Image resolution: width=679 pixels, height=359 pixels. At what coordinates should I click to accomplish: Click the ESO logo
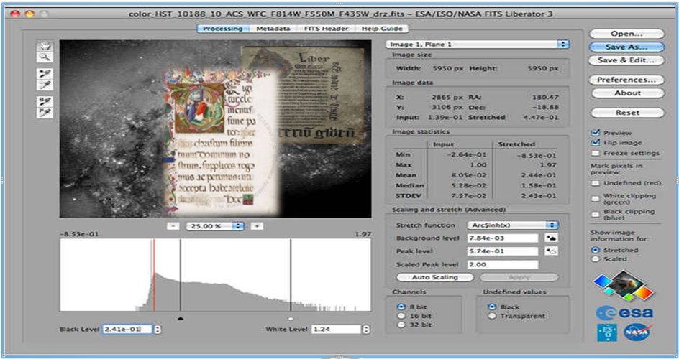point(606,332)
